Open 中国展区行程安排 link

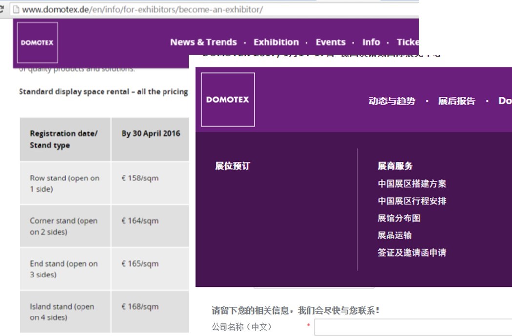(412, 201)
